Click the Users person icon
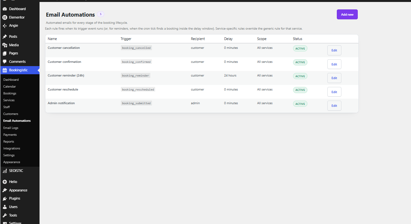 tap(5, 207)
